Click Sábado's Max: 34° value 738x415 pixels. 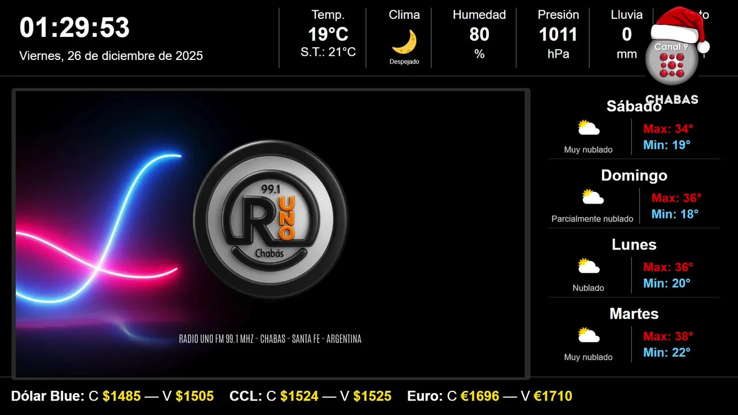668,129
